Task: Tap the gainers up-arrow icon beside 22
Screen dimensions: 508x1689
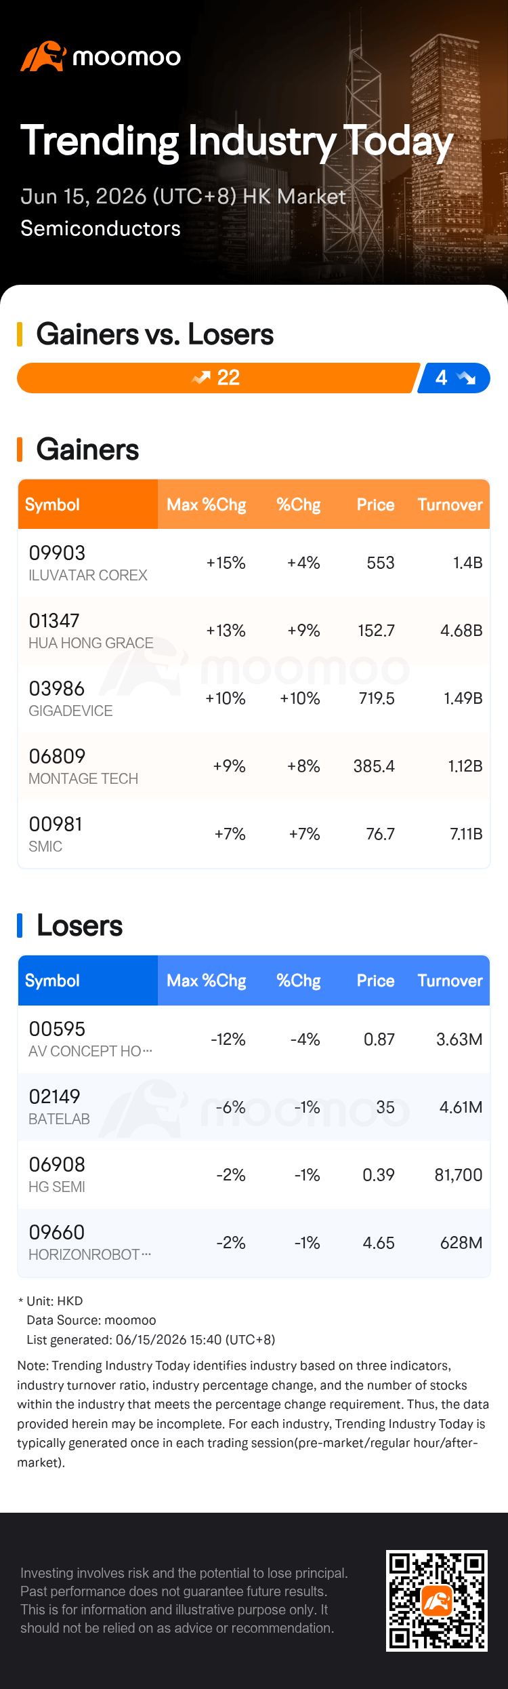Action: coord(201,378)
